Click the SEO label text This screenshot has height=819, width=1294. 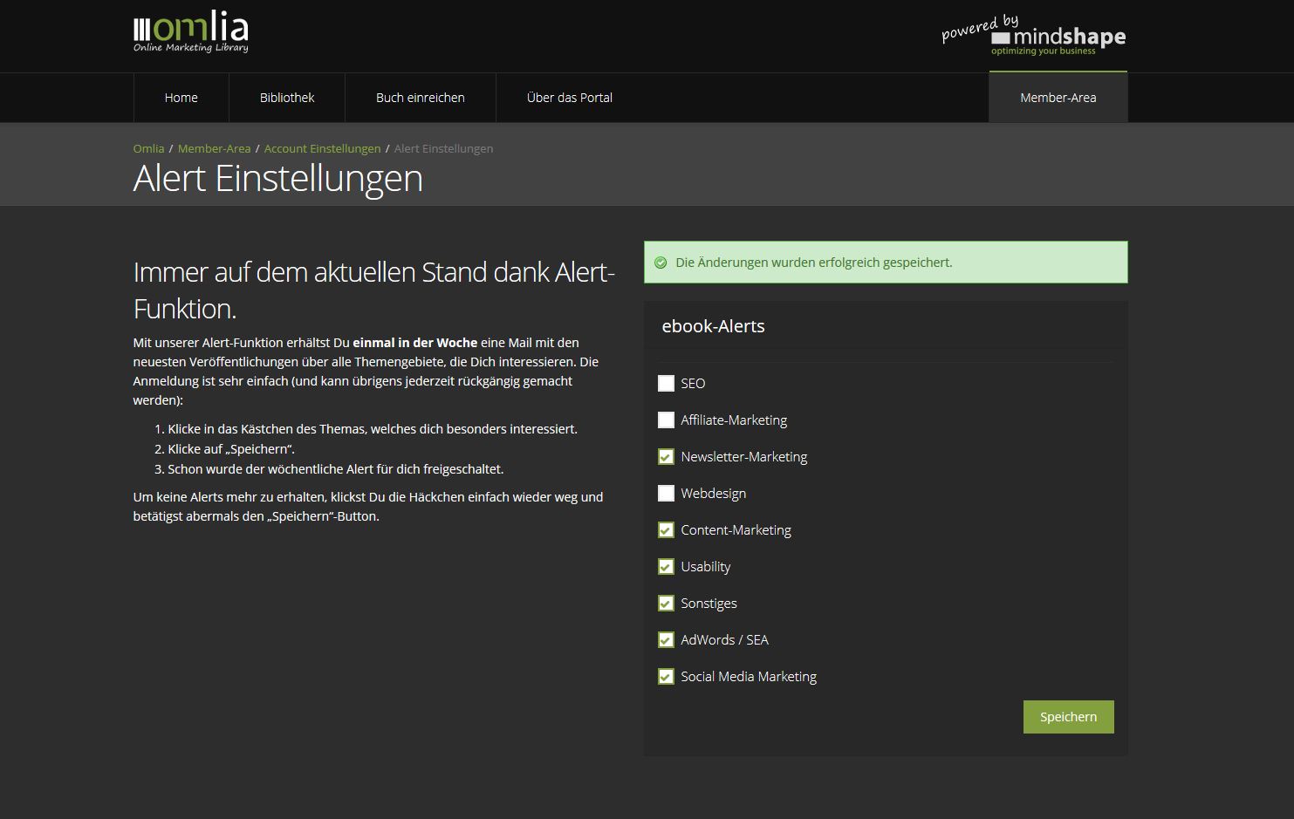693,383
